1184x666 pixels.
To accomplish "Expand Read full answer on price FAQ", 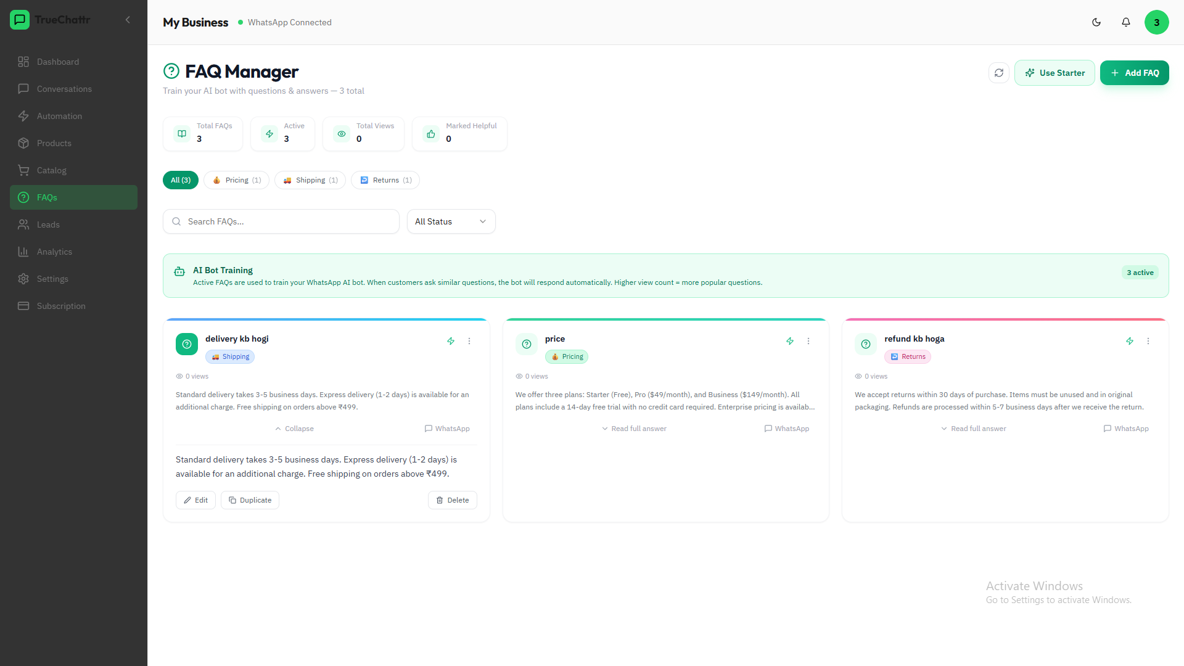I will point(634,429).
